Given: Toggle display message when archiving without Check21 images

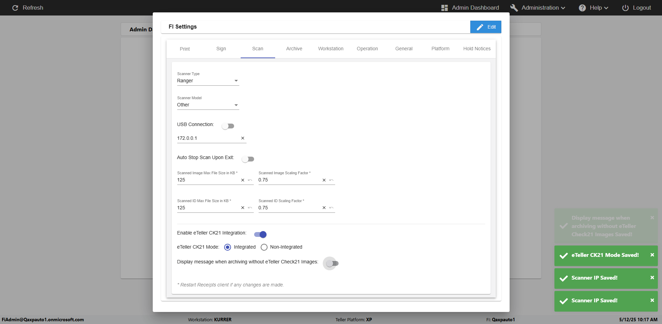Looking at the screenshot, I should [x=332, y=263].
